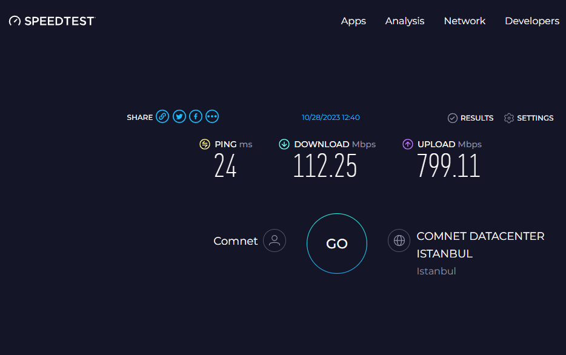Screen dimensions: 566x355
Task: Open more share options ellipsis icon
Action: click(212, 116)
